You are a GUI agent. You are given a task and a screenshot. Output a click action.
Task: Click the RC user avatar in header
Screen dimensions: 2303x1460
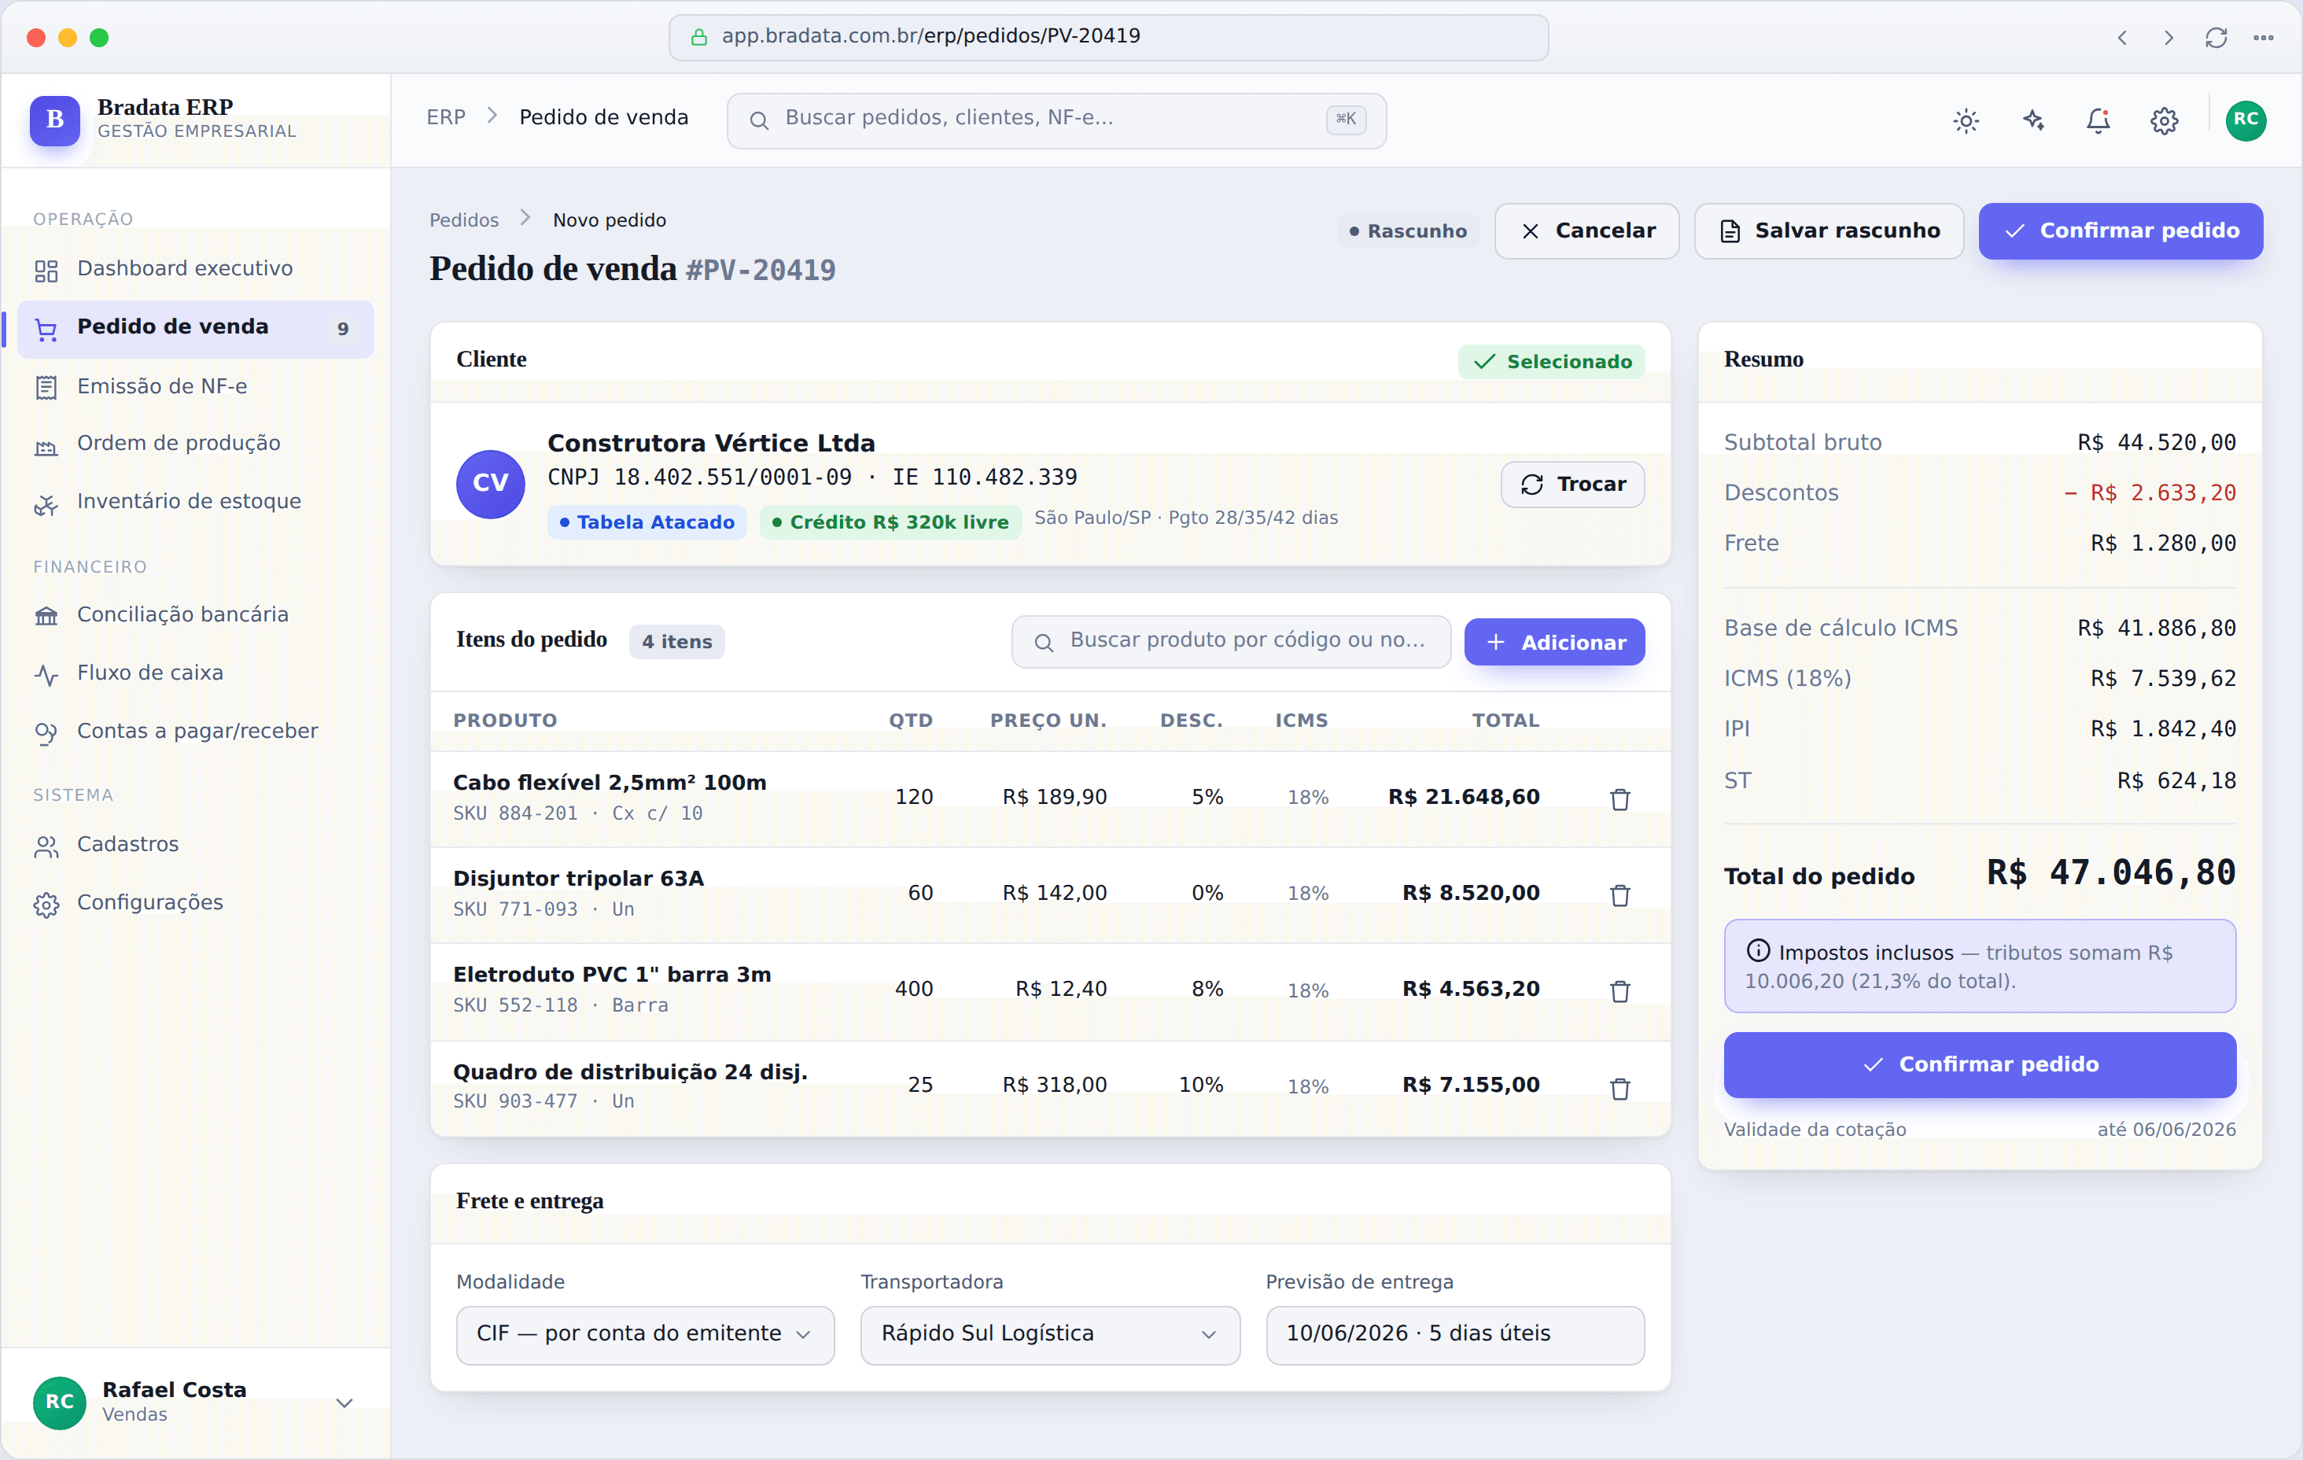2246,120
